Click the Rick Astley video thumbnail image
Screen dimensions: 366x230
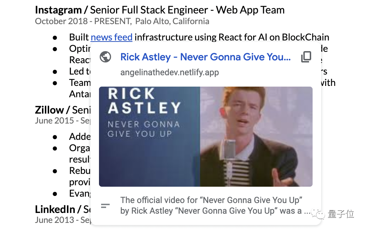(x=206, y=137)
